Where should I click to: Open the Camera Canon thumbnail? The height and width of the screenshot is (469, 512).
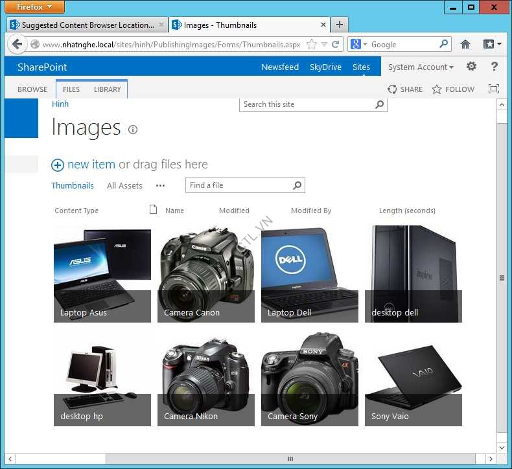pyautogui.click(x=206, y=274)
